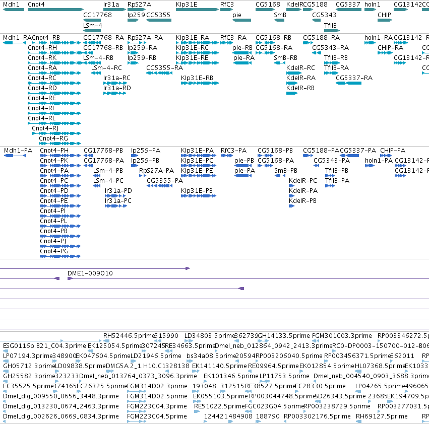Image resolution: width=429 pixels, height=424 pixels.
Task: Select the pie gene label
Action: click(237, 15)
